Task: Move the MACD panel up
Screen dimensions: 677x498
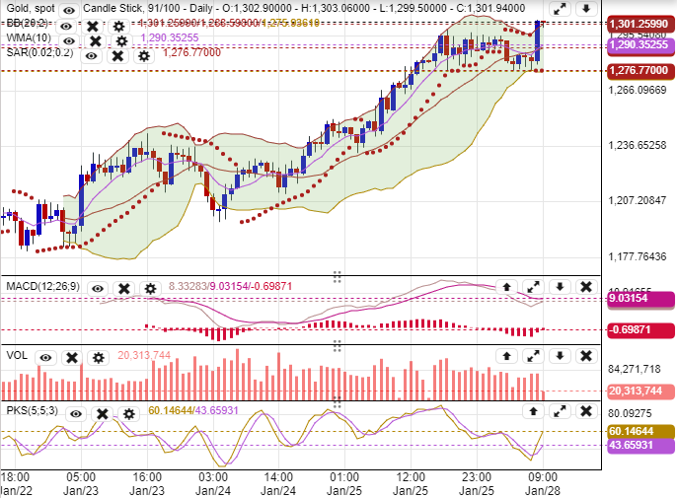Action: click(507, 287)
